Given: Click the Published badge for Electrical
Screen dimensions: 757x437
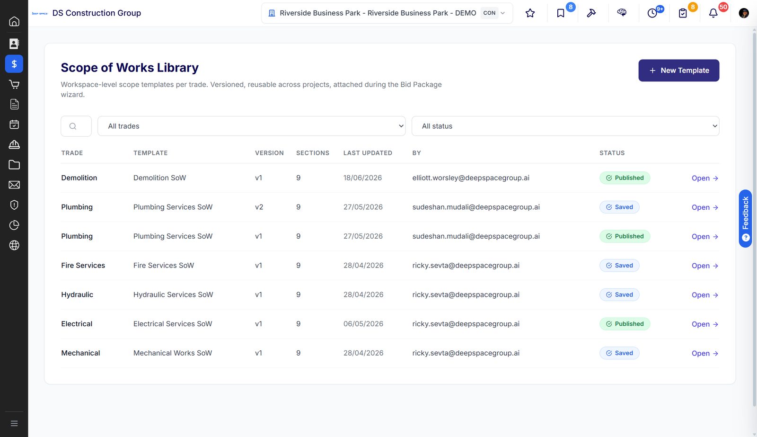Looking at the screenshot, I should [x=625, y=324].
